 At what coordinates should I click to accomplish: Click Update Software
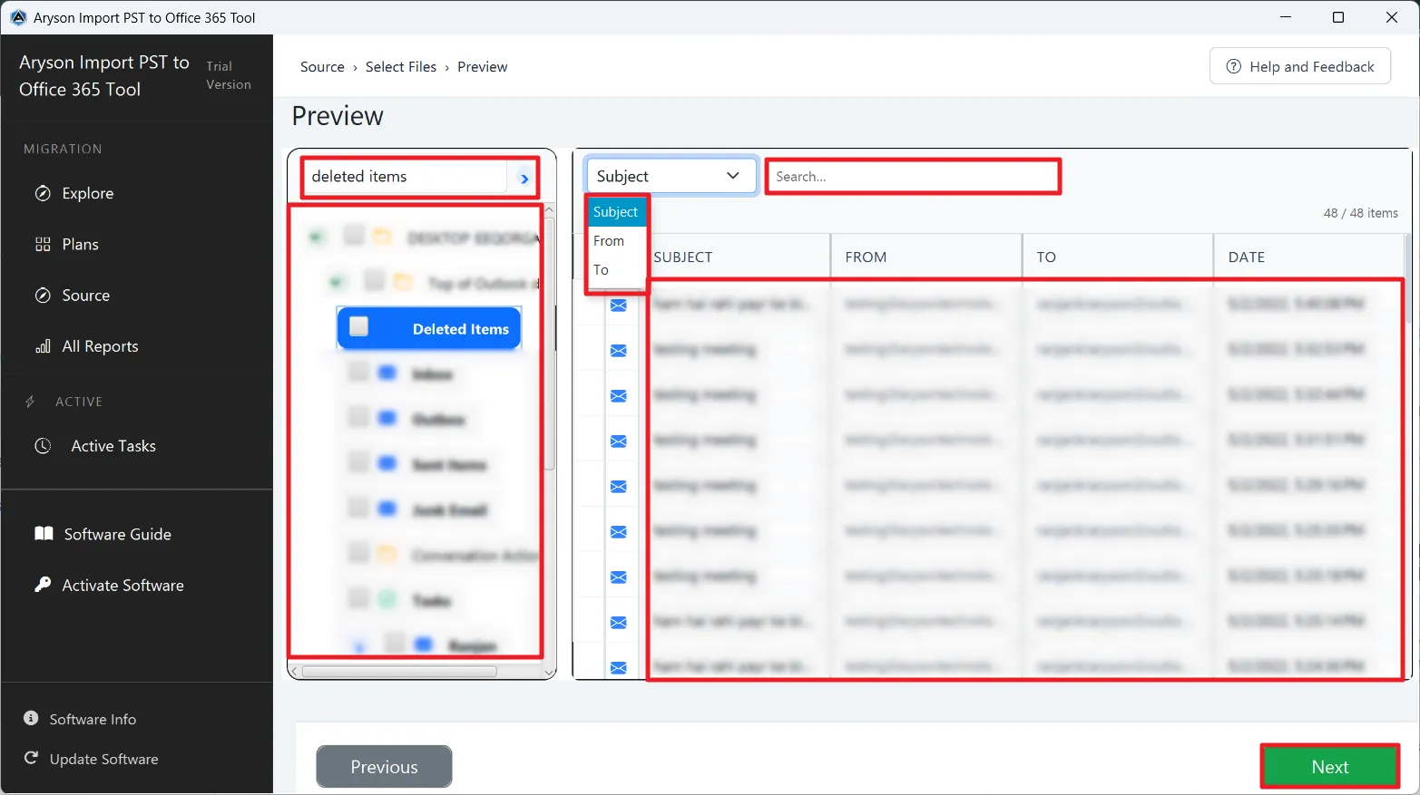pyautogui.click(x=103, y=759)
